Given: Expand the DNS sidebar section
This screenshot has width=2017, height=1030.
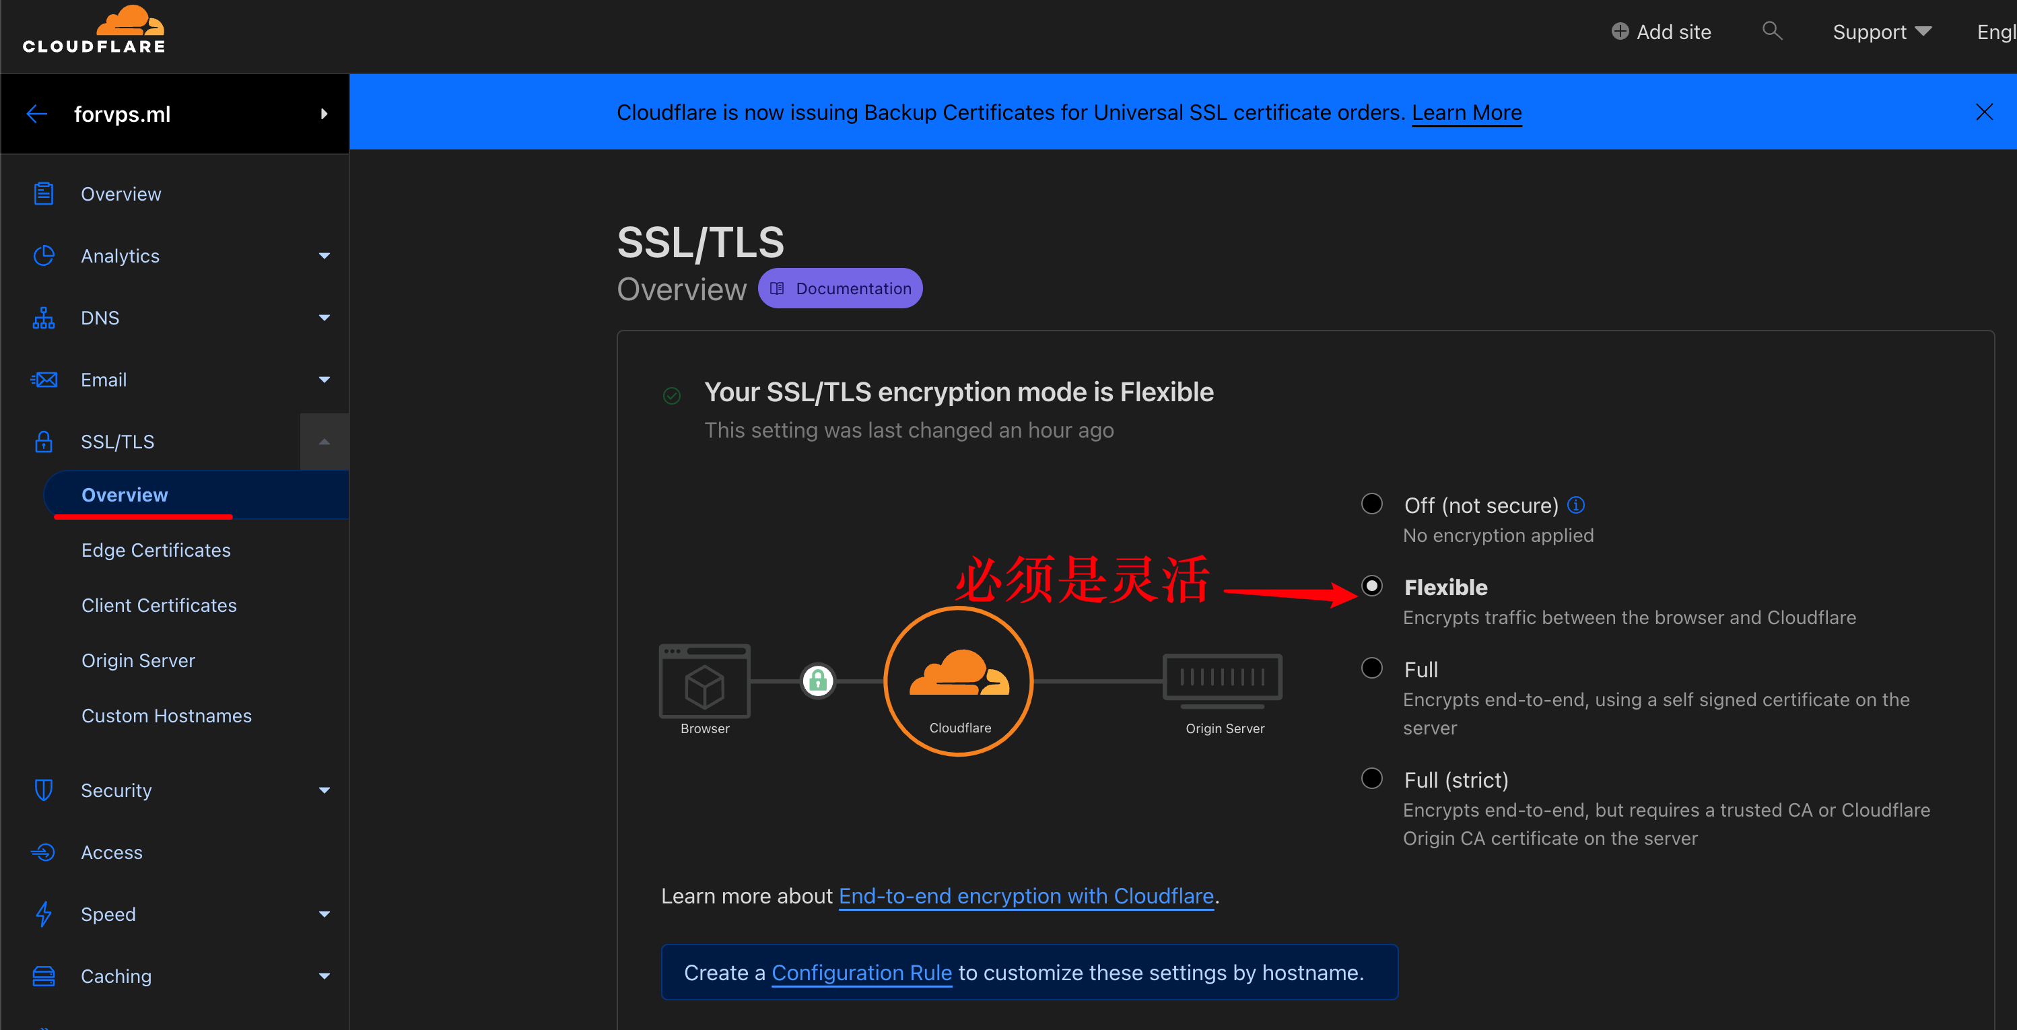Looking at the screenshot, I should pos(324,318).
